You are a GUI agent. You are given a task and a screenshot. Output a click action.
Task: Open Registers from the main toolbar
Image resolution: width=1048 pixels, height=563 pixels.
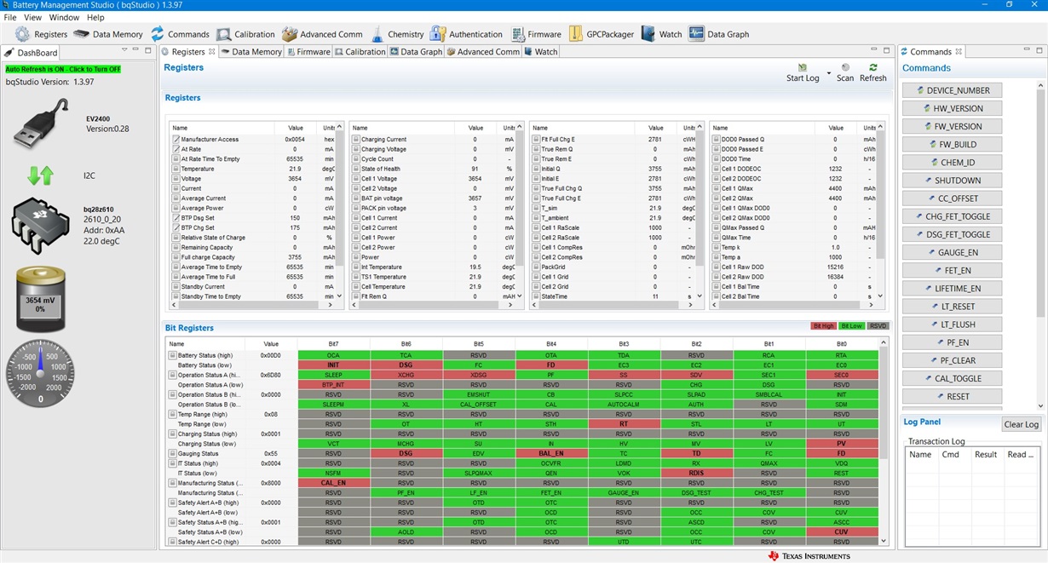click(41, 34)
